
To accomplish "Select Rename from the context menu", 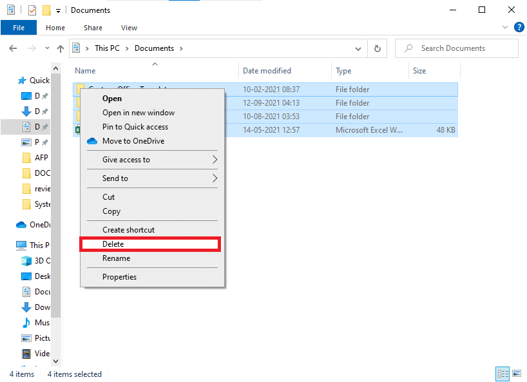I will pos(116,258).
